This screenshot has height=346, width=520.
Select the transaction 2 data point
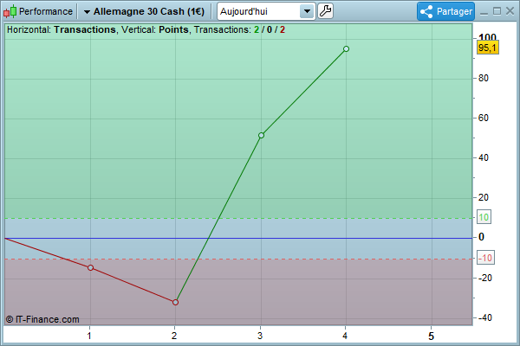(x=175, y=302)
